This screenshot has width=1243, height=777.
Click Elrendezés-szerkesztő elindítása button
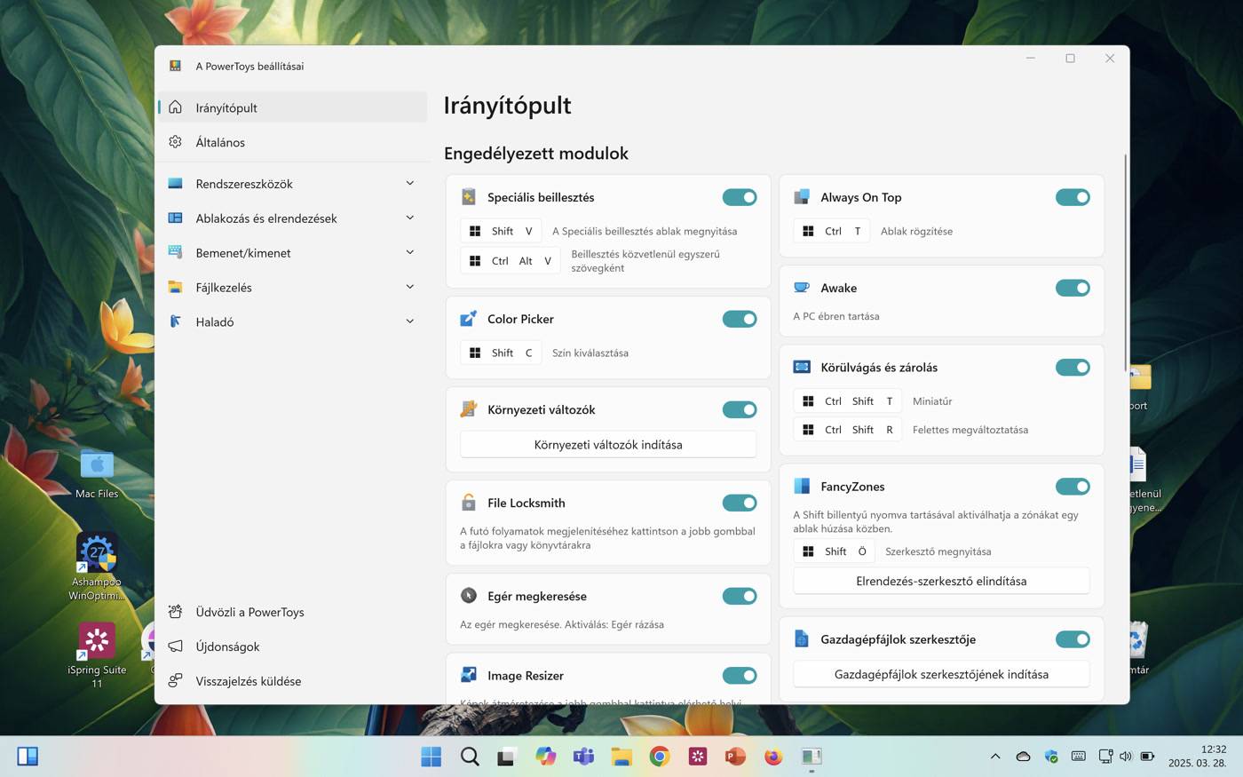pos(941,581)
